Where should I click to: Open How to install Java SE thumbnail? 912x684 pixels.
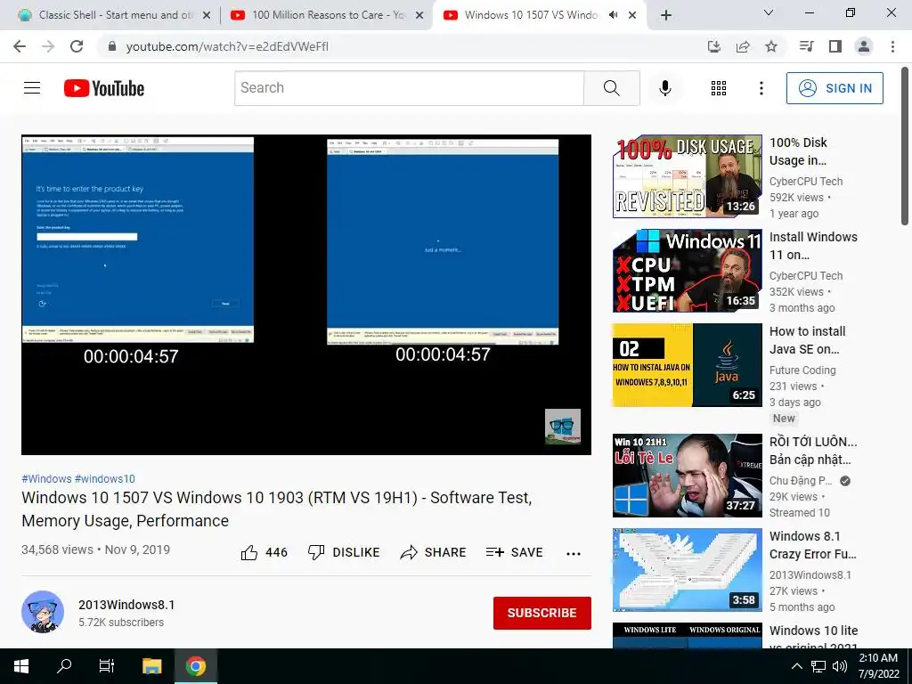(687, 365)
